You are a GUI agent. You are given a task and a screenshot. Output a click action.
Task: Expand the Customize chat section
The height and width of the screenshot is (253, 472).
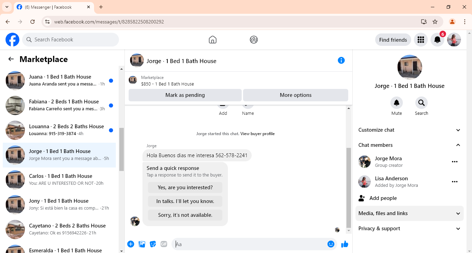tap(409, 130)
